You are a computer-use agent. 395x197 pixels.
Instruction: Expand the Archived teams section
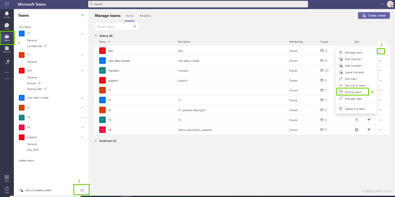tap(96, 141)
